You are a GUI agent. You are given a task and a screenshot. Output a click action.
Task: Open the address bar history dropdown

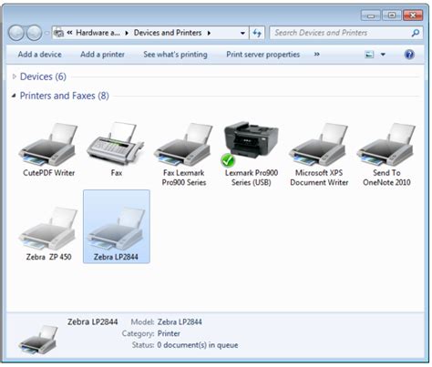click(x=242, y=33)
